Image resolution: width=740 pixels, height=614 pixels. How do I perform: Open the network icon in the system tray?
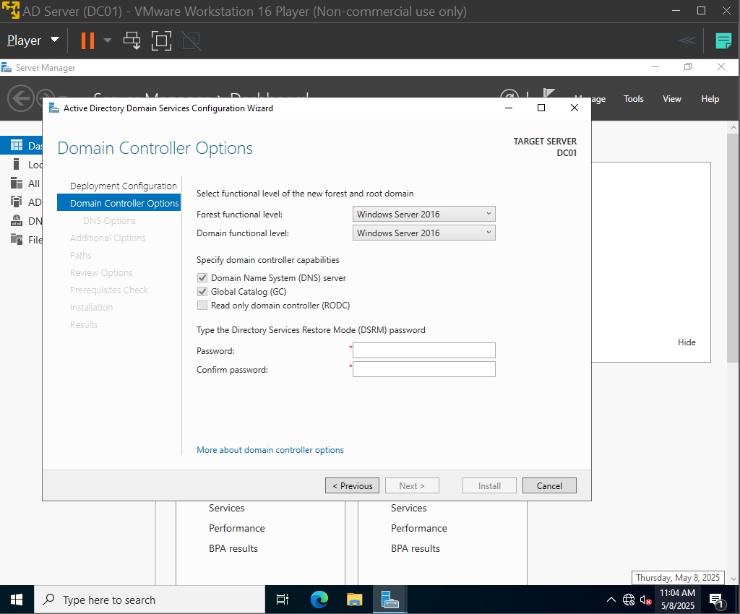pyautogui.click(x=629, y=600)
